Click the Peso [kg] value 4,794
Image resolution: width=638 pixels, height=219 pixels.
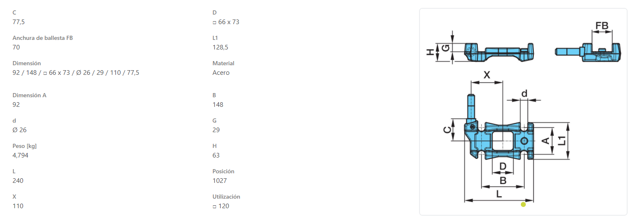click(20, 155)
